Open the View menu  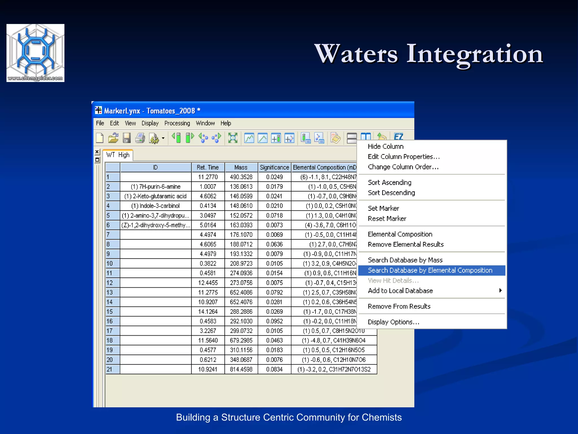130,123
